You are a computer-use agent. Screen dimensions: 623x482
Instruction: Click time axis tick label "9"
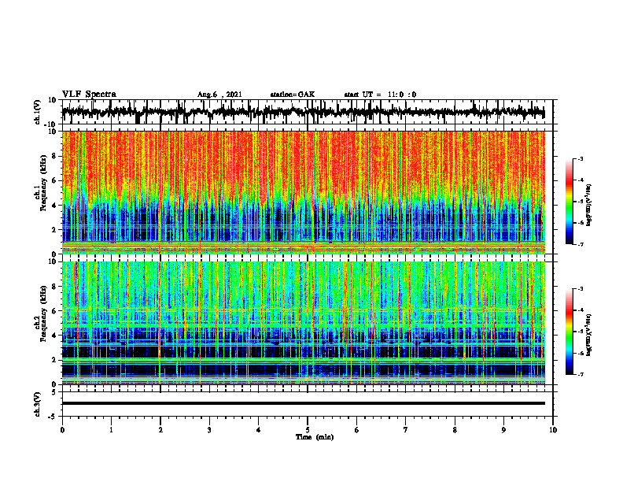(x=503, y=430)
